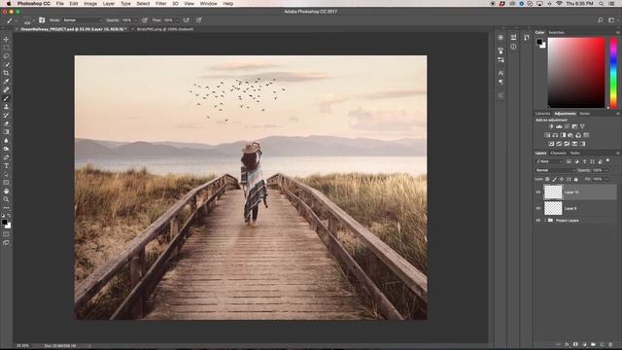Add a Color Balance adjustment
The height and width of the screenshot is (350, 622).
coord(555,135)
